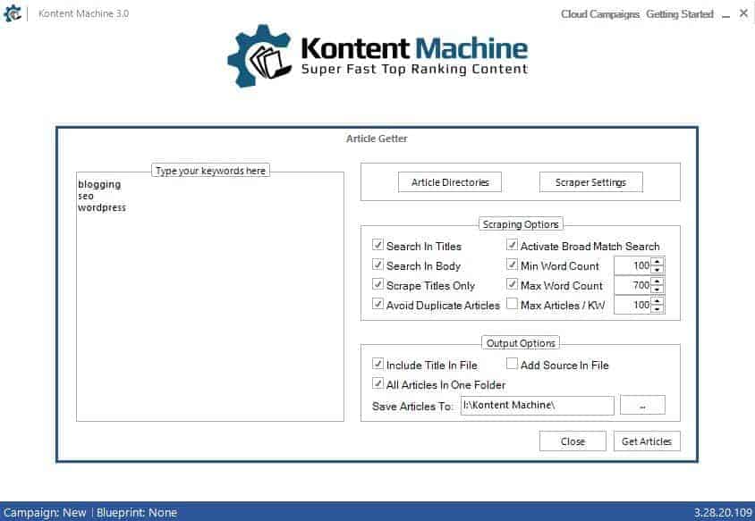Toggle All Articles In One Folder checkbox
Viewport: 755px width, 521px height.
[x=378, y=384]
